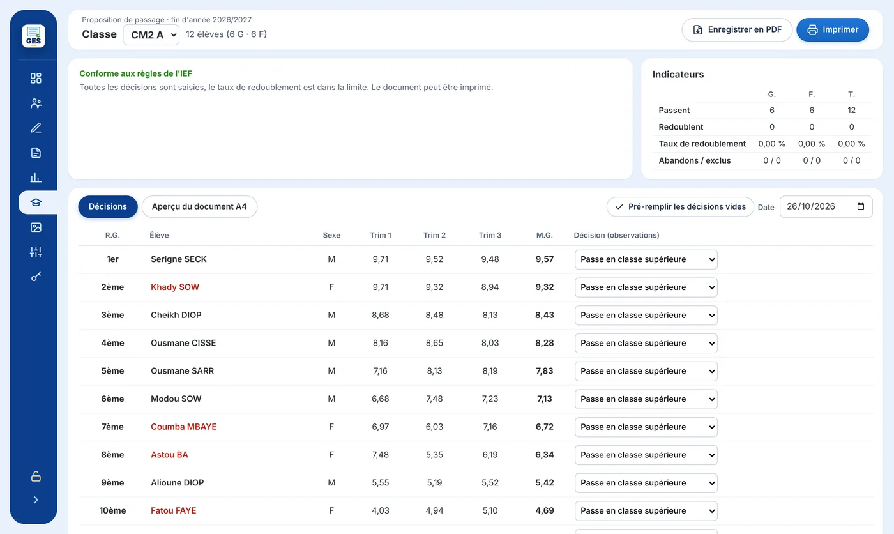Open the decision dropdown for Modou SOW
894x534 pixels.
[646, 399]
